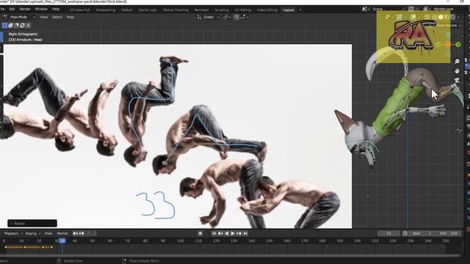
Task: Open the Global transform orientation dropdown
Action: point(208,18)
